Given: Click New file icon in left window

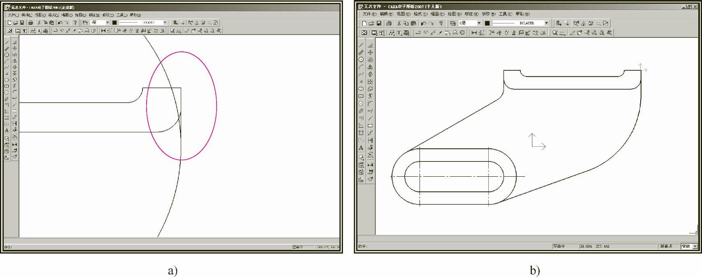Looking at the screenshot, I should click(x=9, y=23).
